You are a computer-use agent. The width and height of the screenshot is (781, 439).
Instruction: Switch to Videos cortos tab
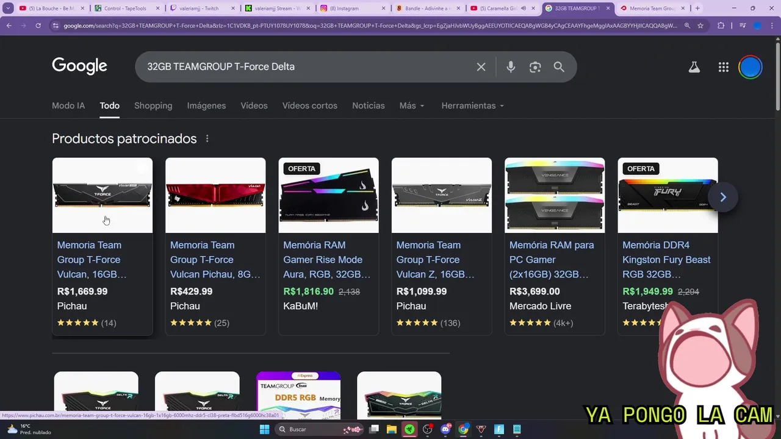[x=310, y=105]
